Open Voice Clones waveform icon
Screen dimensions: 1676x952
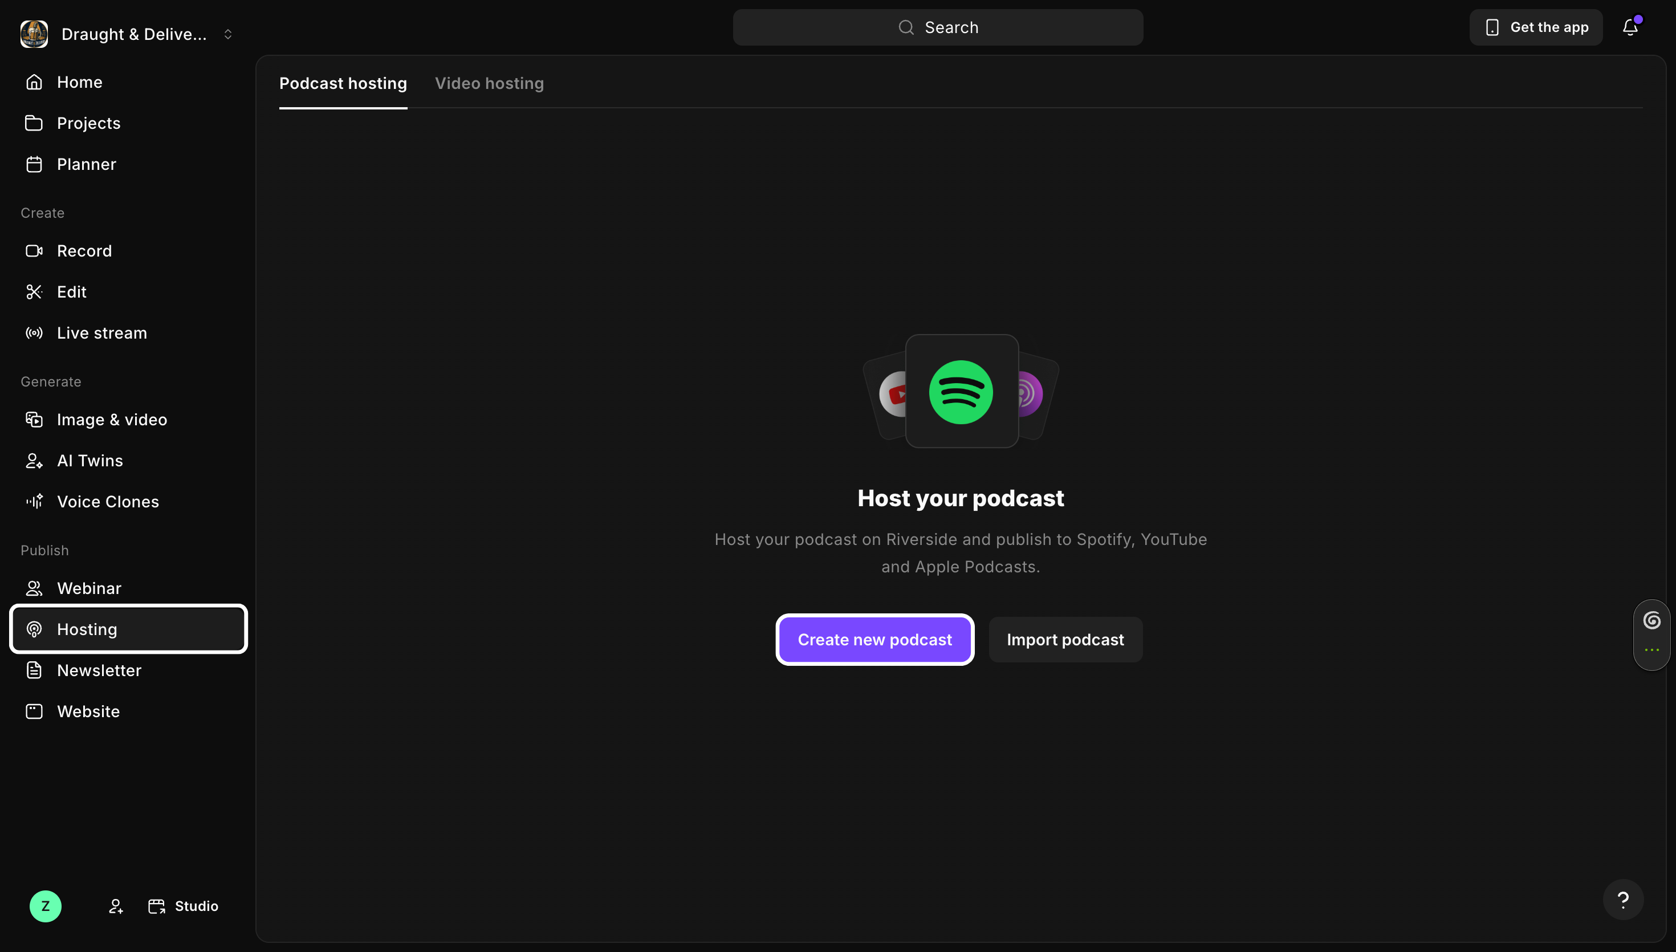click(34, 502)
